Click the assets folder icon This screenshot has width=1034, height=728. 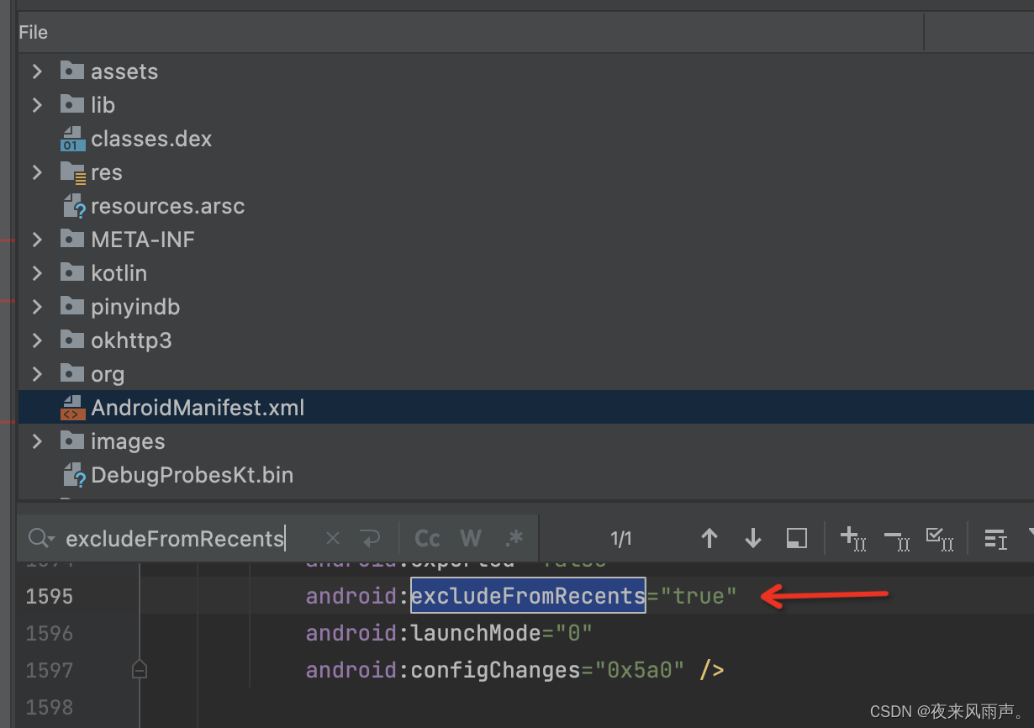coord(72,71)
